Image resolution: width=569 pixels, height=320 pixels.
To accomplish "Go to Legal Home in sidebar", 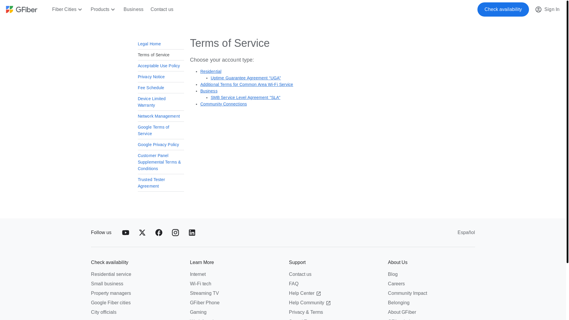I will (149, 44).
